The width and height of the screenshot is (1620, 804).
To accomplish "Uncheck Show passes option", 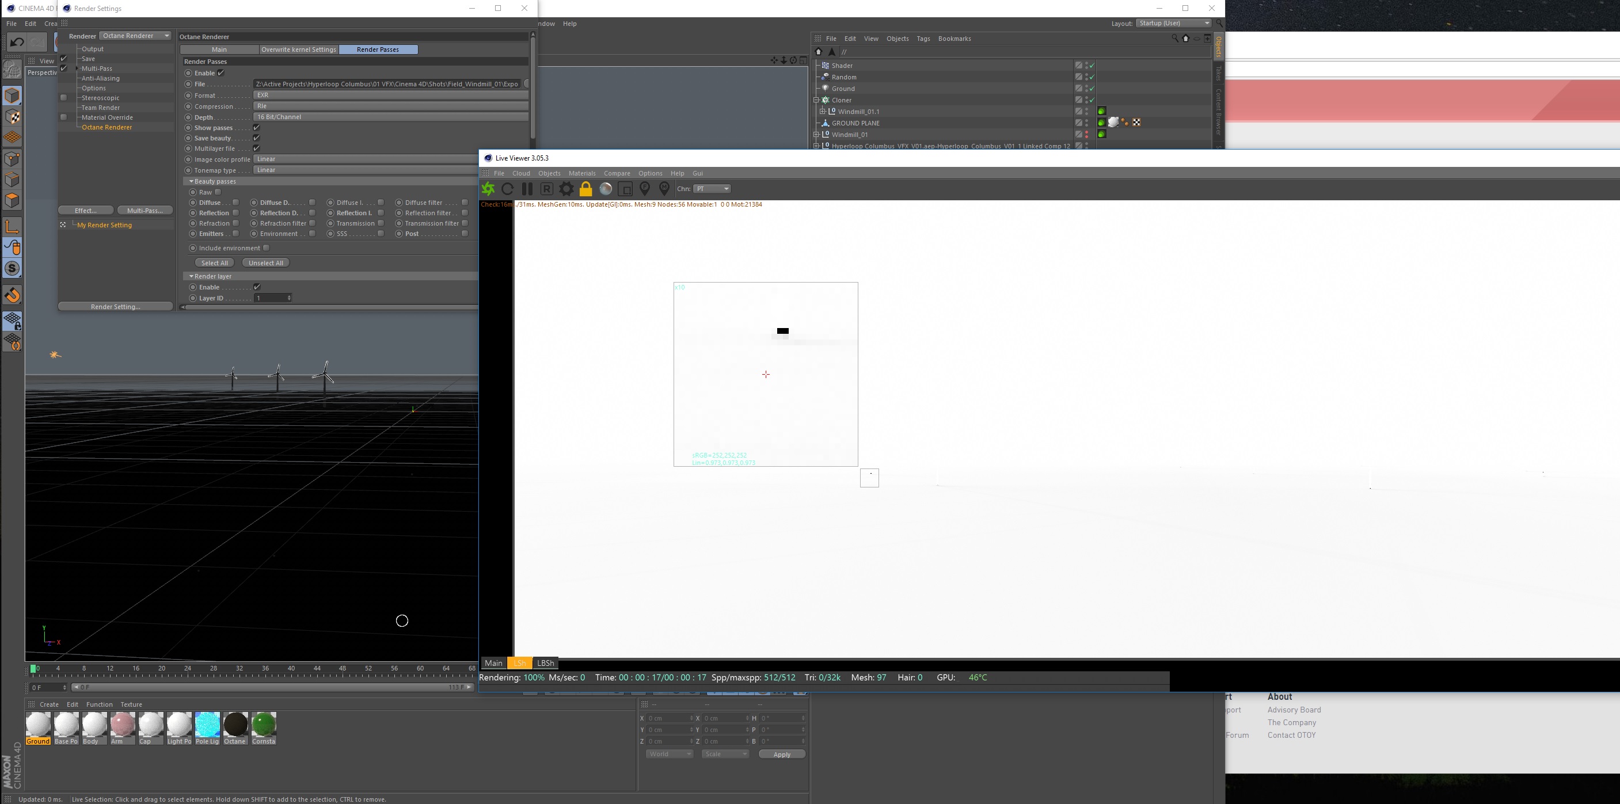I will pyautogui.click(x=257, y=128).
